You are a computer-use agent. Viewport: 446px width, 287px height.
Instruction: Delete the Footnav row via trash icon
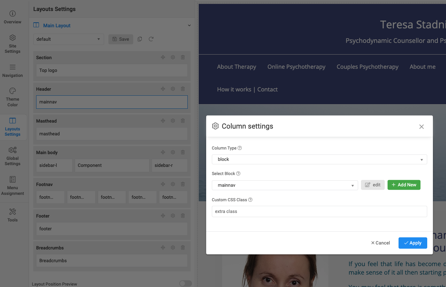[x=183, y=184]
